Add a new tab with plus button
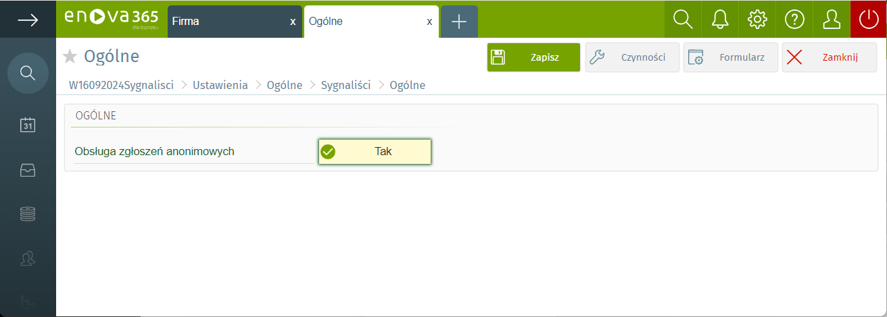 pyautogui.click(x=459, y=22)
